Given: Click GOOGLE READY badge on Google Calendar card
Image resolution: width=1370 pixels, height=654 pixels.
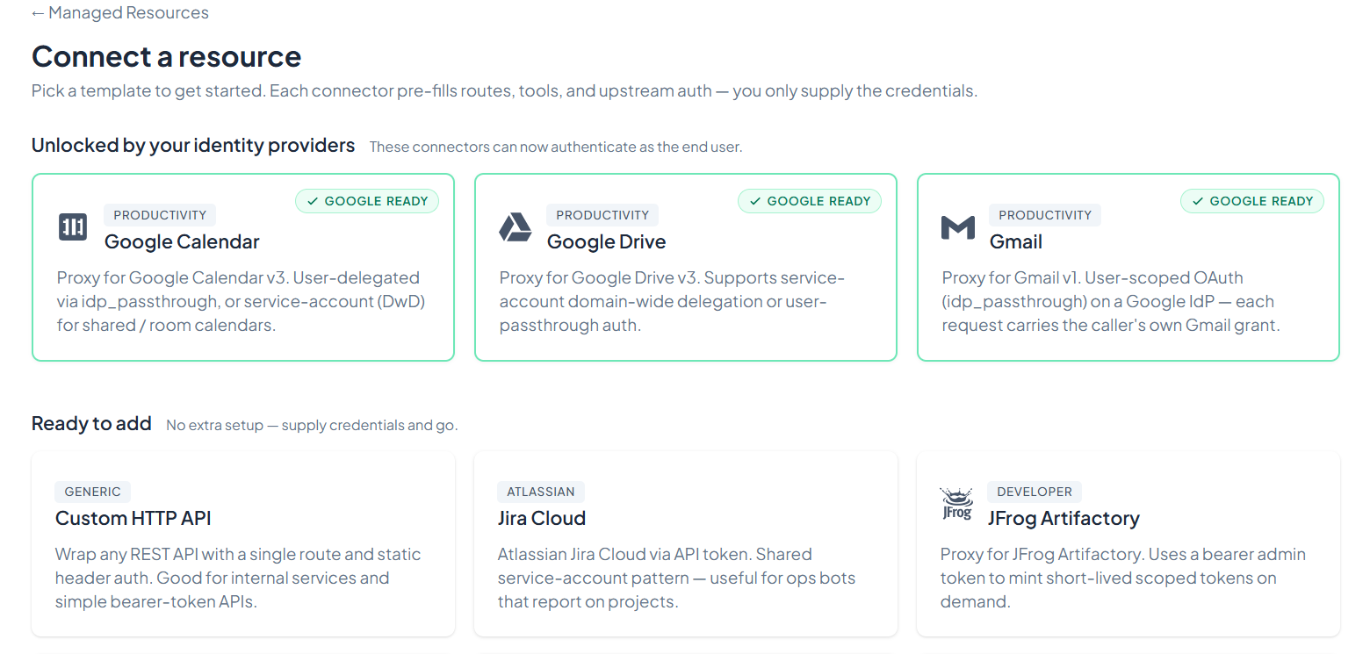Looking at the screenshot, I should tap(367, 201).
